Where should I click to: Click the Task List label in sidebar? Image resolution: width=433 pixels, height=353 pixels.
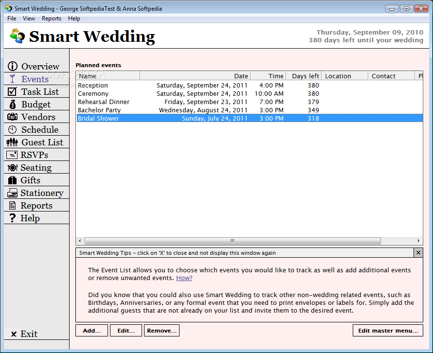[40, 91]
